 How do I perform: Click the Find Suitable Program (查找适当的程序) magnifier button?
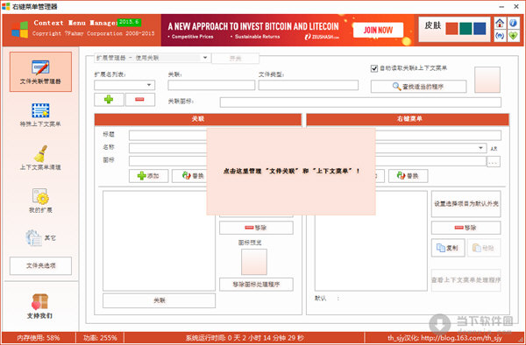(x=418, y=87)
